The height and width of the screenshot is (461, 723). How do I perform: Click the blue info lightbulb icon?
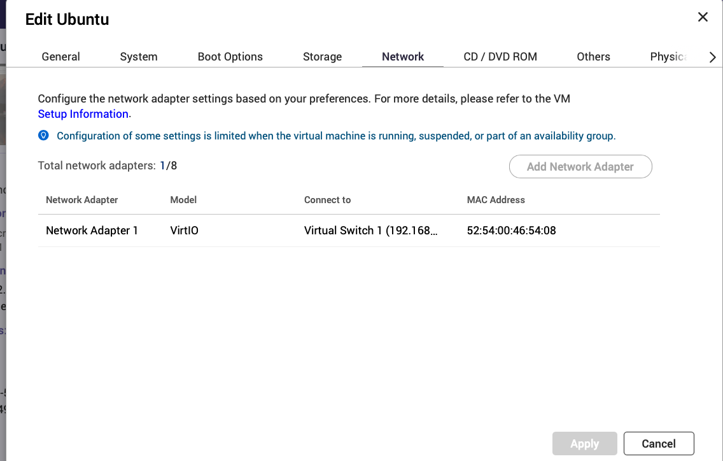pyautogui.click(x=43, y=136)
